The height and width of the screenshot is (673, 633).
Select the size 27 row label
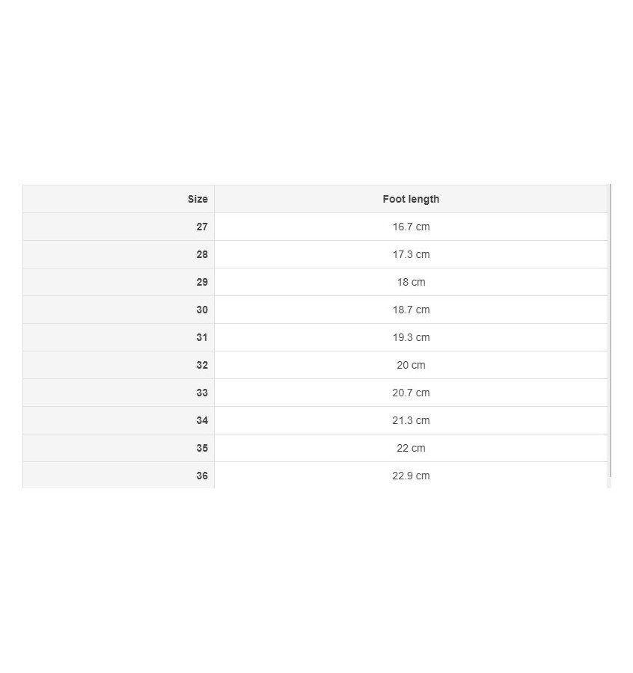pos(202,227)
